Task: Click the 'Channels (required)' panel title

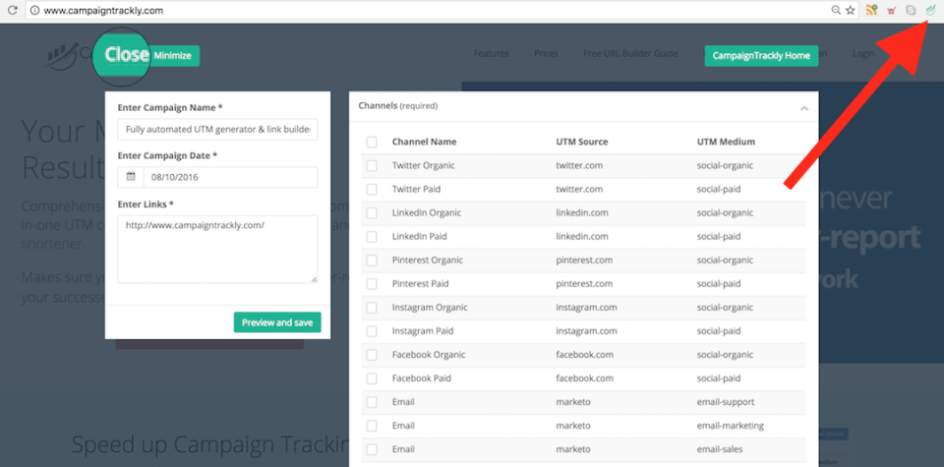Action: (398, 106)
